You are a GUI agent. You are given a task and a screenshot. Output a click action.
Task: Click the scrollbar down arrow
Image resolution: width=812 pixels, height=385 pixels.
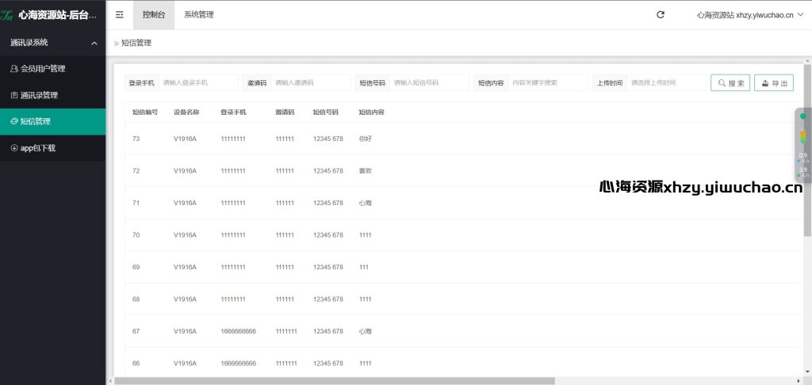point(807,371)
